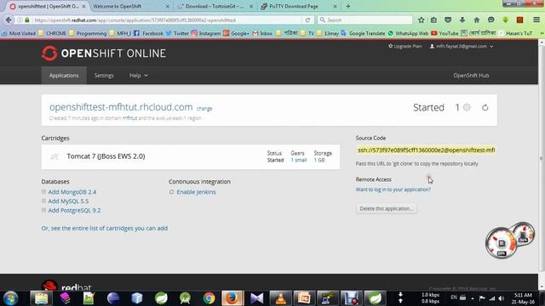This screenshot has height=306, width=545.
Task: Open the Firefox hamburger menu
Action: (536, 20)
